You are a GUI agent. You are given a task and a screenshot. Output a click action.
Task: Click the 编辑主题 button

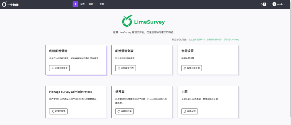(189, 111)
